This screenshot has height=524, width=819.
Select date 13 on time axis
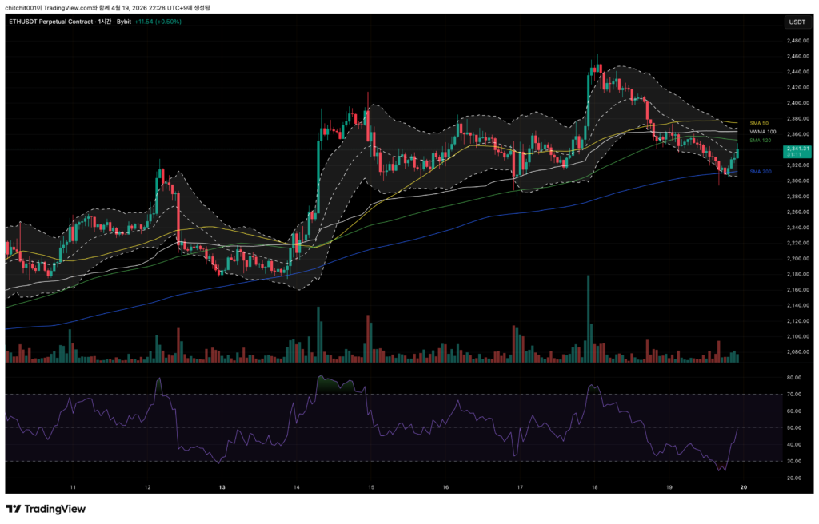[222, 486]
